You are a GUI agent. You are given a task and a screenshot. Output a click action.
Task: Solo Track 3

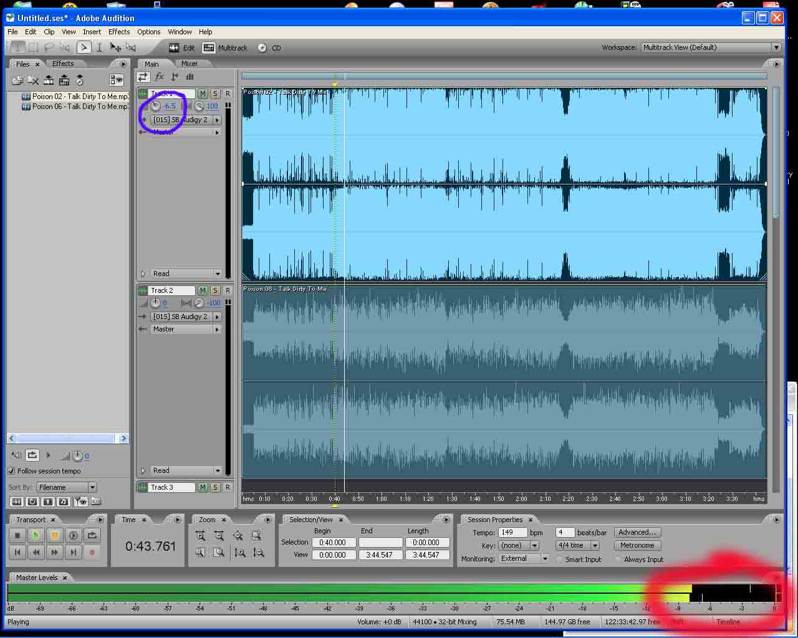(215, 487)
